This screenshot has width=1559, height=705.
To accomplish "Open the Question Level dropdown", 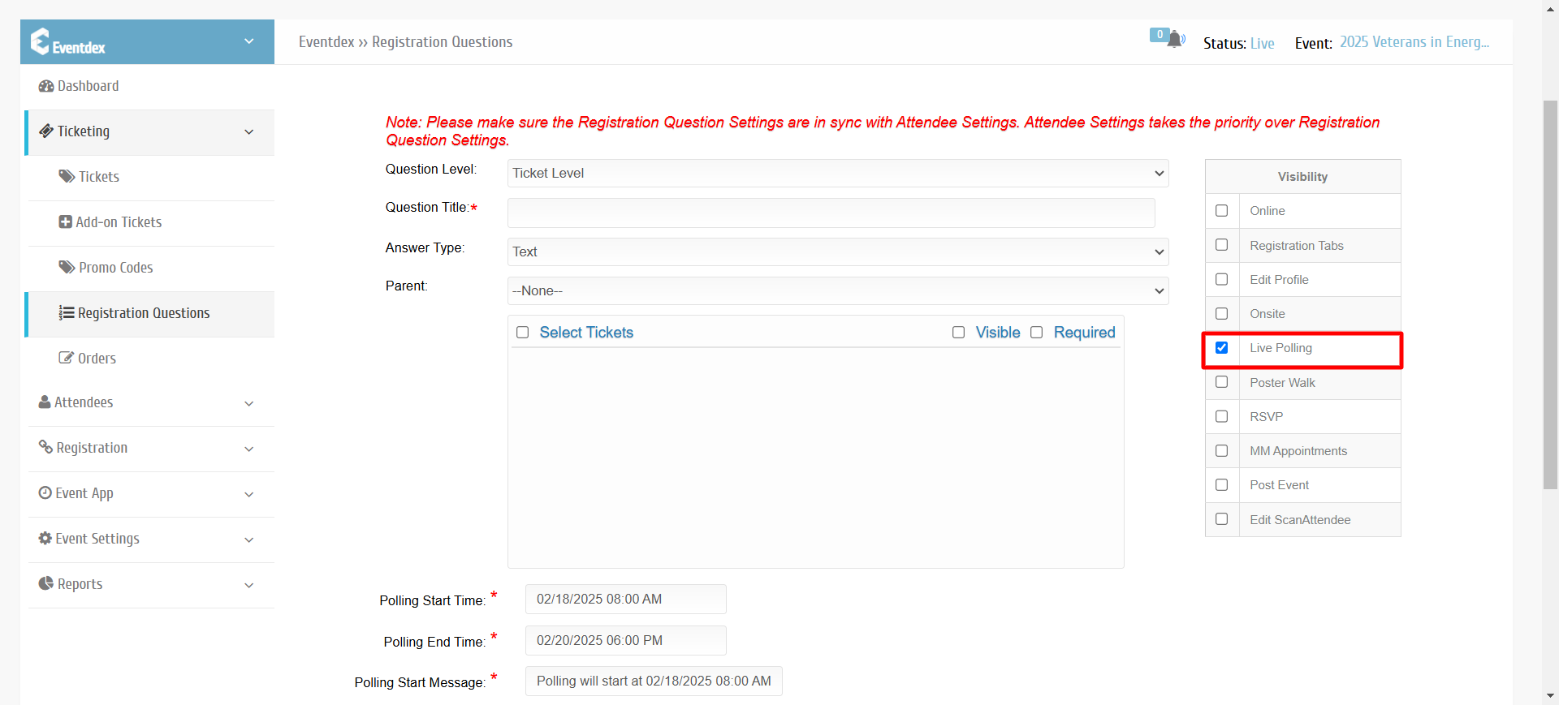I will [x=838, y=173].
